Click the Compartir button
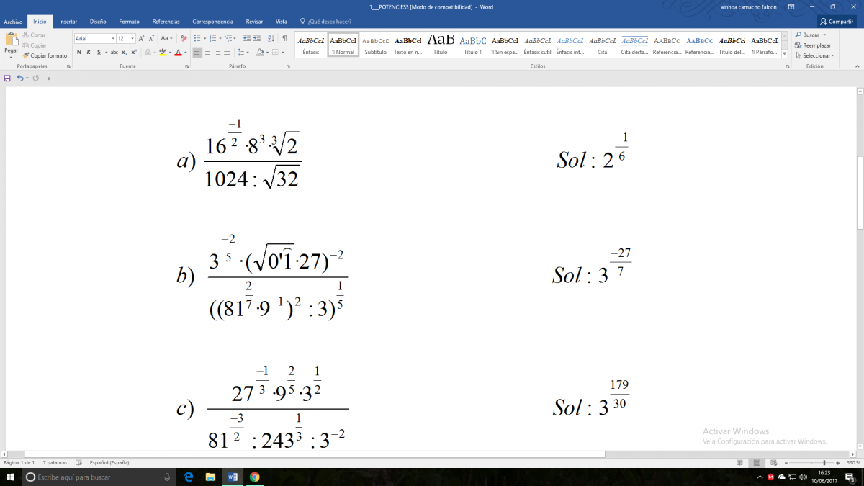 pos(836,22)
